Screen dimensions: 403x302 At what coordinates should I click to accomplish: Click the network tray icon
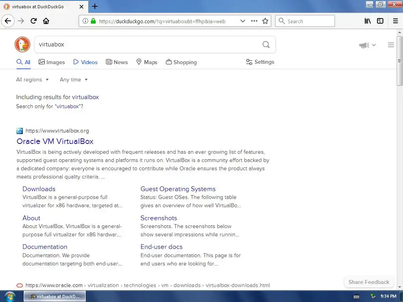[373, 296]
